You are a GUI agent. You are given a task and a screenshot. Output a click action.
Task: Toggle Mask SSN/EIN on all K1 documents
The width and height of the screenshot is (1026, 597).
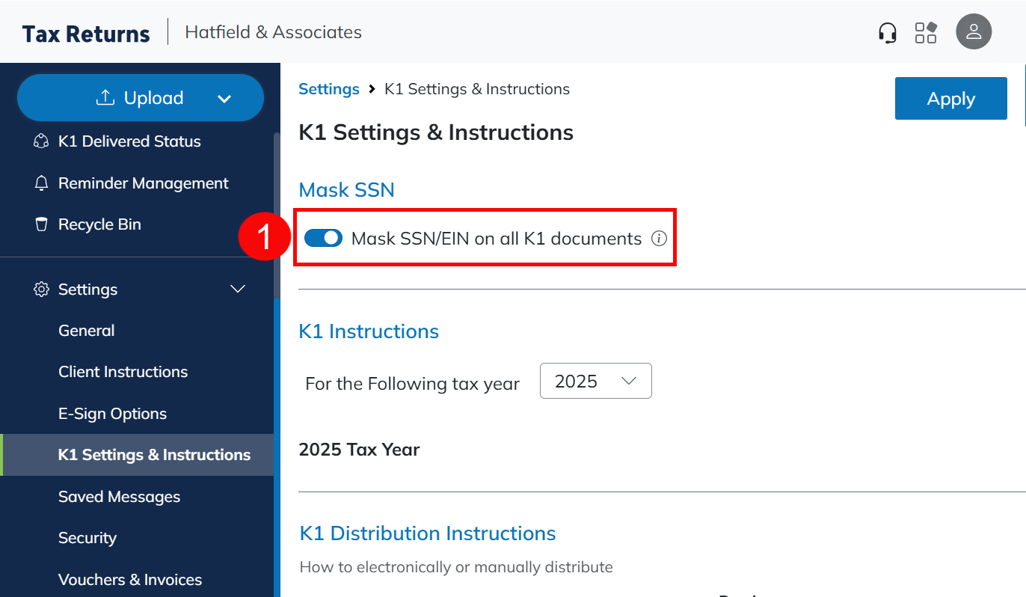(x=323, y=239)
